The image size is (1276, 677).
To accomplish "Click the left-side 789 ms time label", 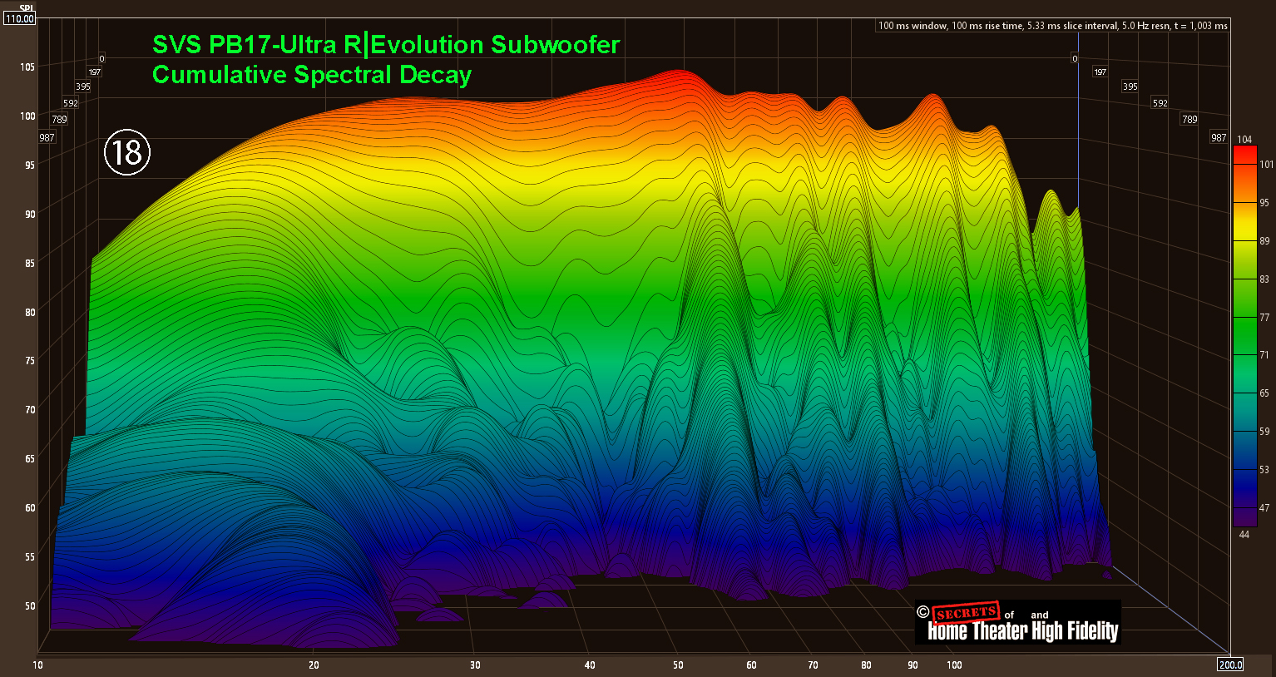I will [x=59, y=119].
